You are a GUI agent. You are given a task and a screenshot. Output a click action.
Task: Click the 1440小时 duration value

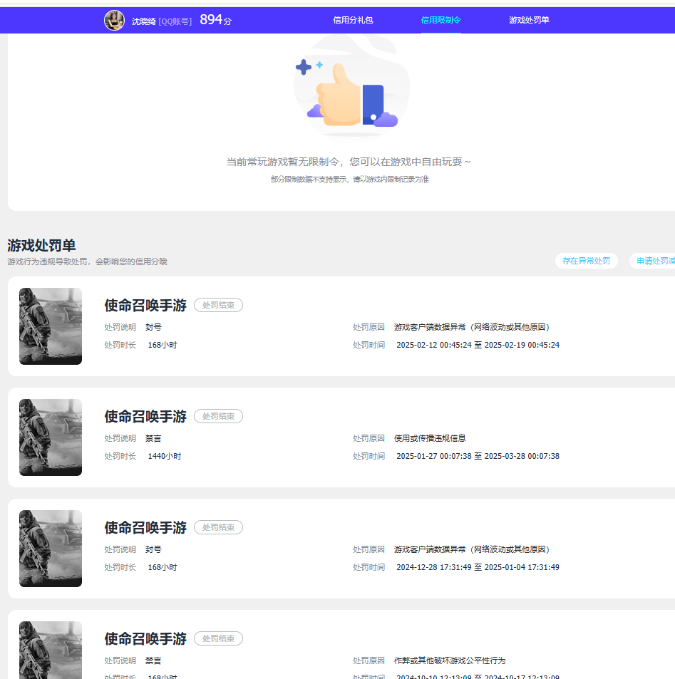(x=165, y=457)
